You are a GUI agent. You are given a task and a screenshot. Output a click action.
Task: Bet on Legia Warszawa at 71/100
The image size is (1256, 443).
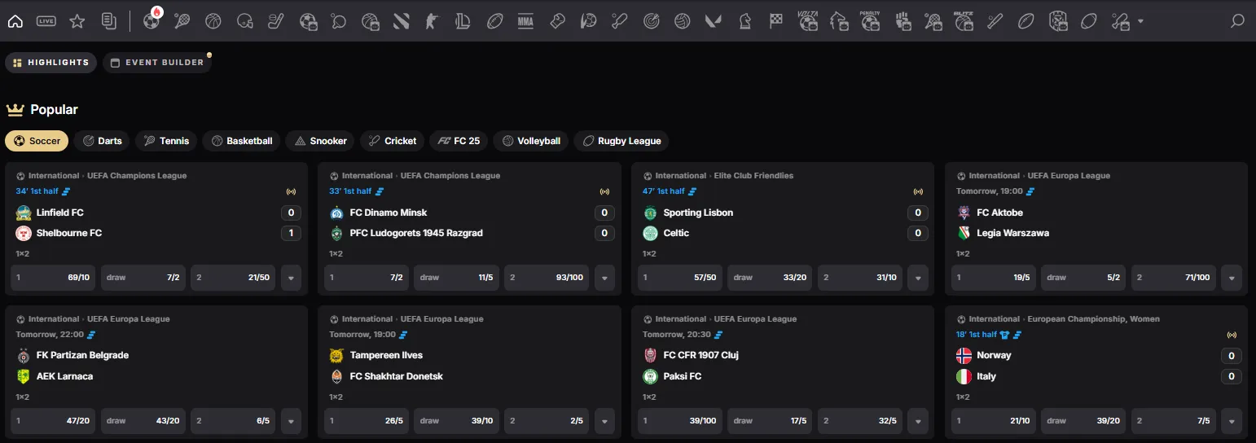tap(1175, 278)
